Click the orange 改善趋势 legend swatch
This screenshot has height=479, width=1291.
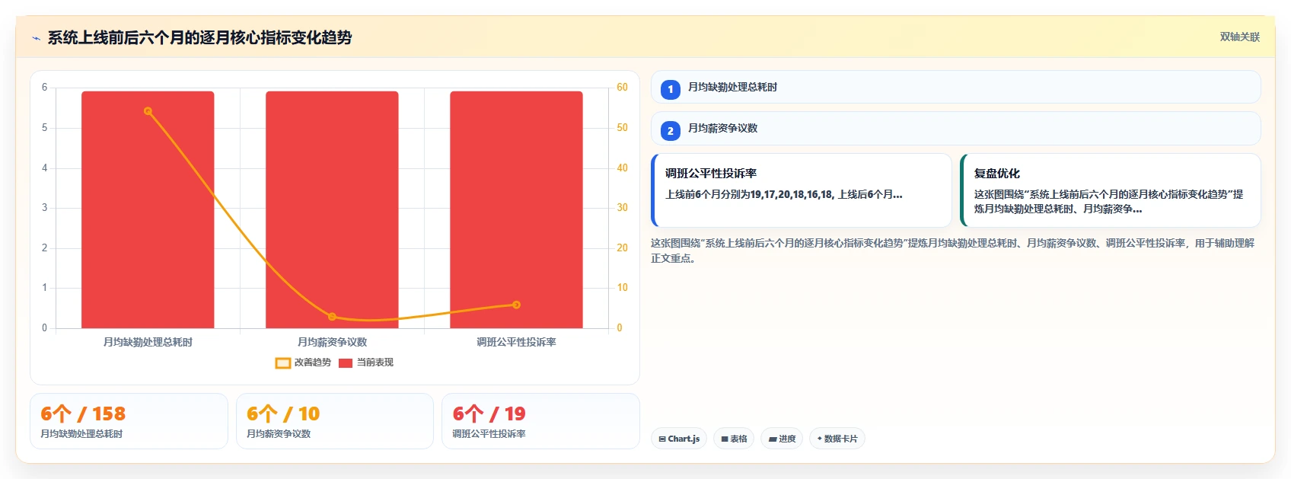pos(282,363)
